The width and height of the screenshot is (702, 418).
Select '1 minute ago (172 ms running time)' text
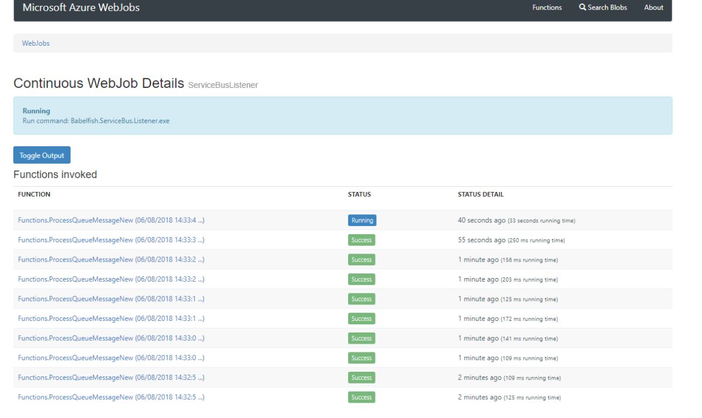tap(508, 318)
